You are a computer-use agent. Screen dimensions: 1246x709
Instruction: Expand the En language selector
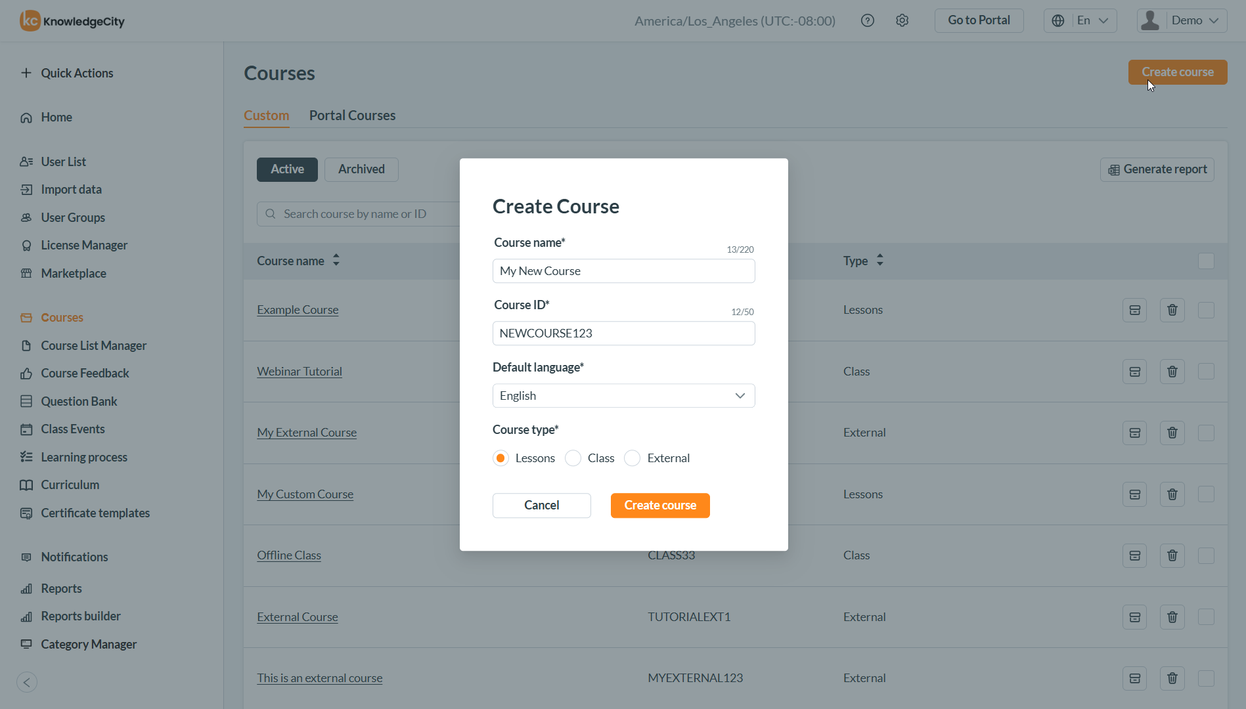[1080, 20]
